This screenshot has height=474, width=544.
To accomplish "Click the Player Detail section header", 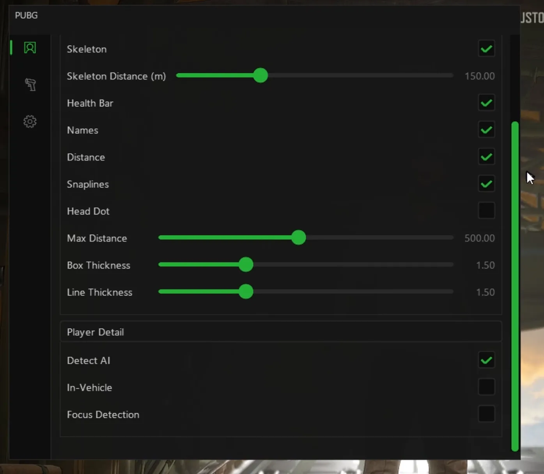I will click(281, 332).
